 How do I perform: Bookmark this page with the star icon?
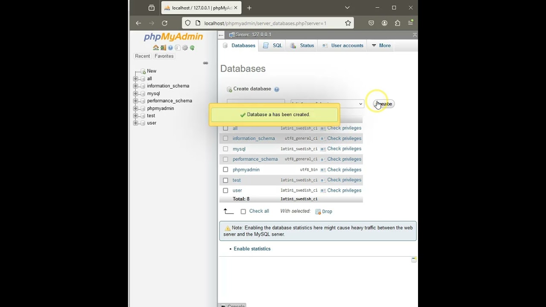(348, 23)
